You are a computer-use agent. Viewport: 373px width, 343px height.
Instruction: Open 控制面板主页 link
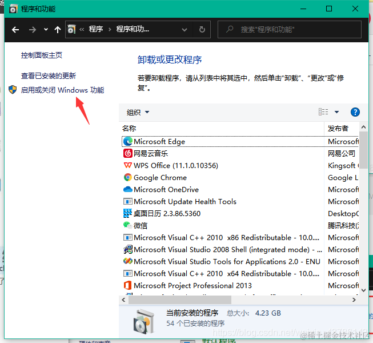point(42,55)
